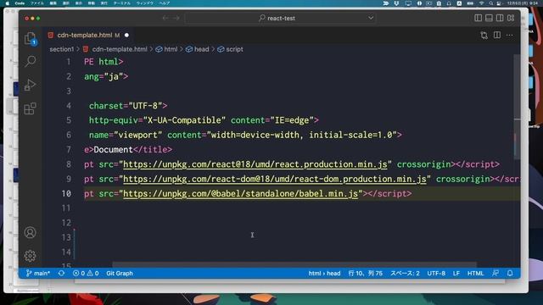The image size is (543, 305).
Task: Open the ターミナル menu
Action: pyautogui.click(x=122, y=3)
